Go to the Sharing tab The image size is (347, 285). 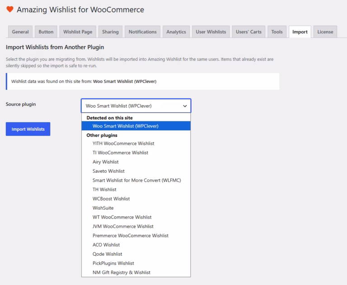110,32
